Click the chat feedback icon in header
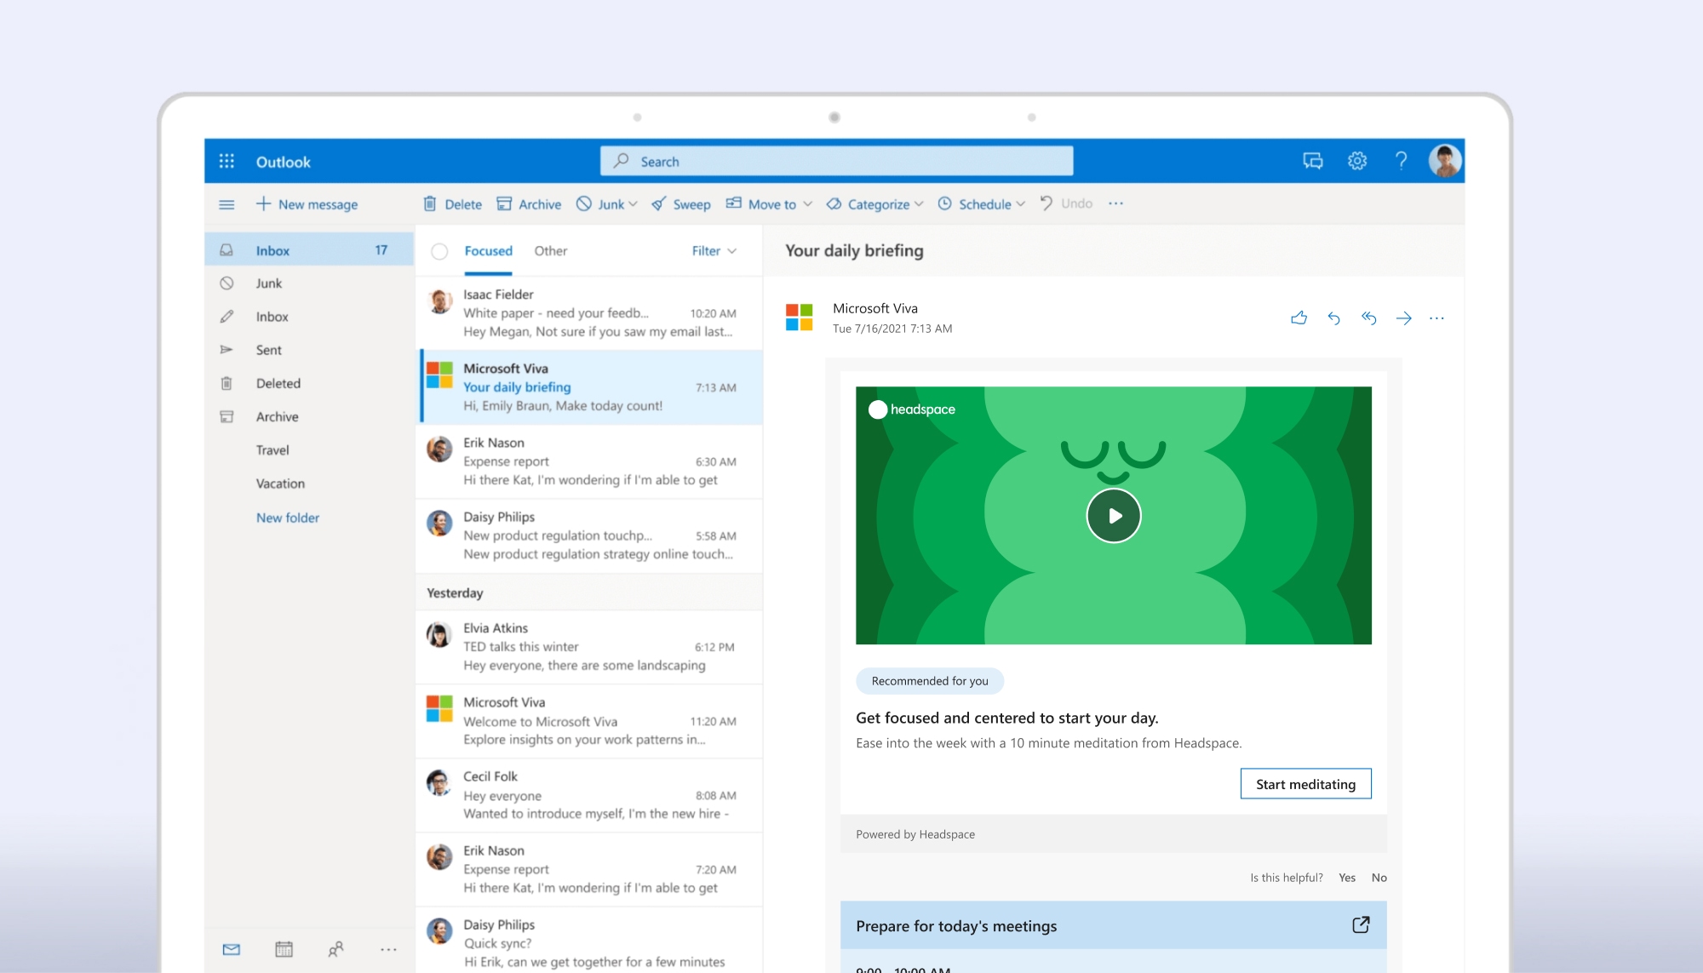The width and height of the screenshot is (1703, 973). pos(1313,161)
